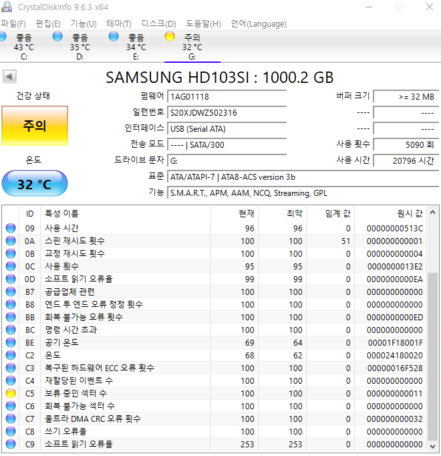Click the 현재 column header
441x456 pixels.
click(x=235, y=214)
